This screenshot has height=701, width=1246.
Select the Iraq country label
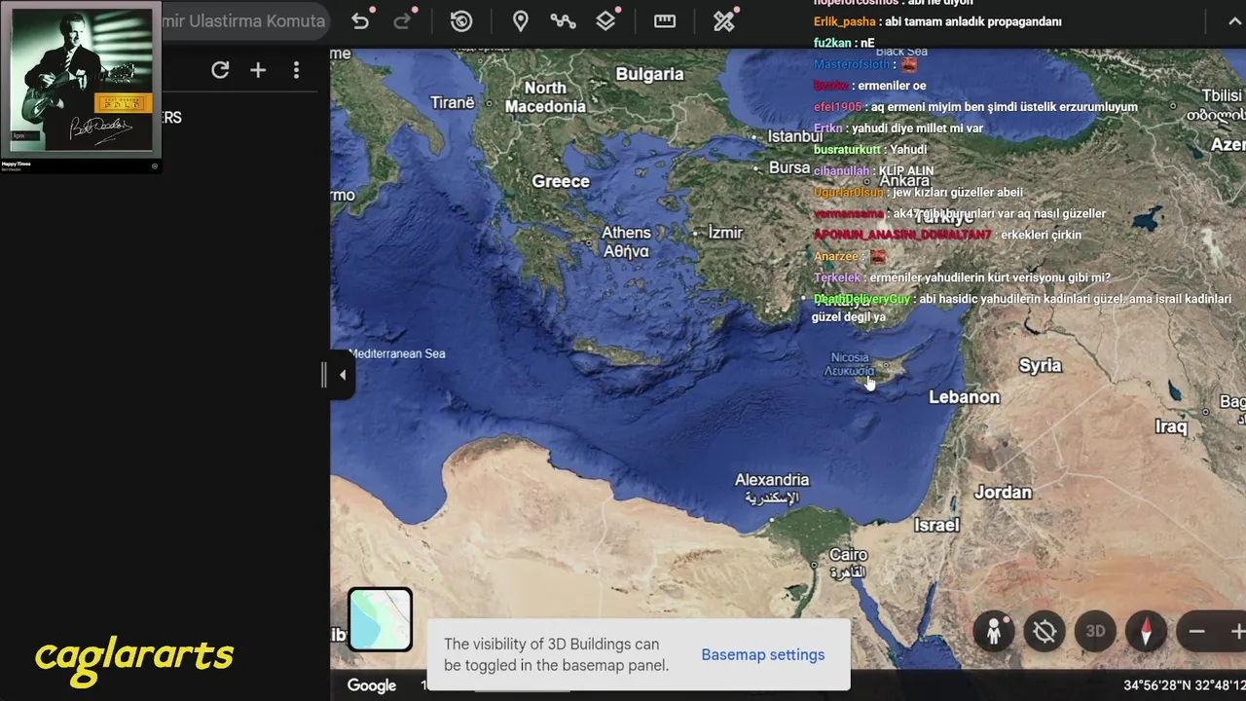(1171, 426)
